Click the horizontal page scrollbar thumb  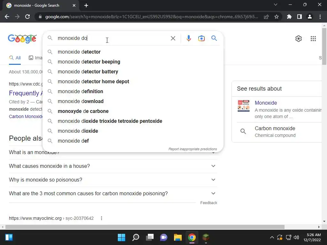coord(145,227)
